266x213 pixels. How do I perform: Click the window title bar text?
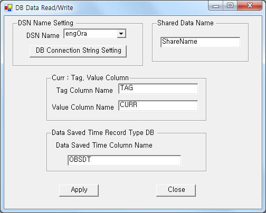[44, 8]
